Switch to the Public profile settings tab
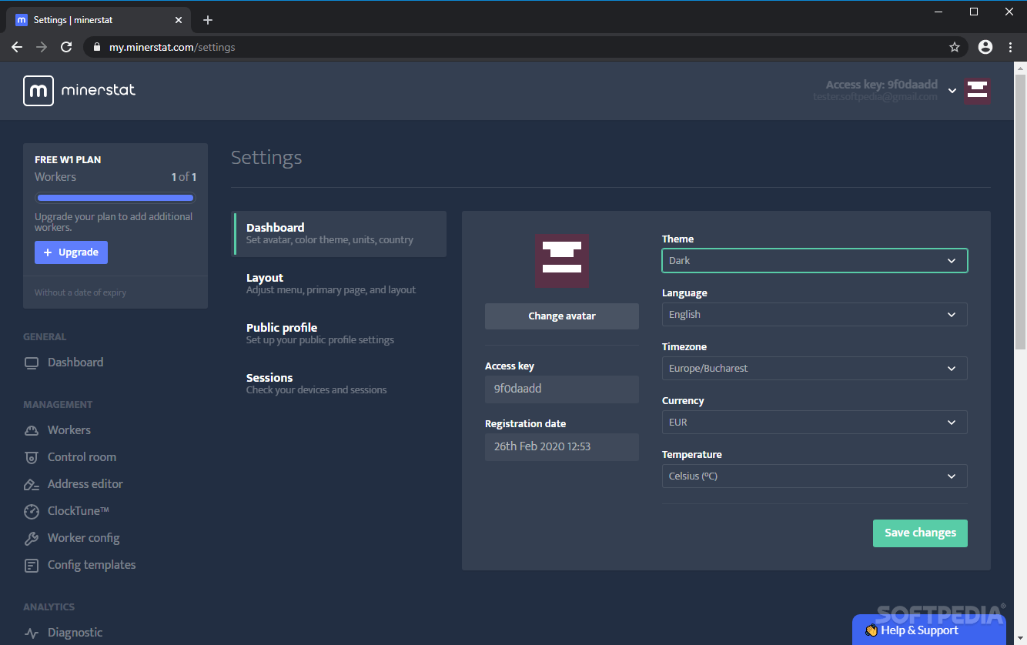 tap(339, 333)
